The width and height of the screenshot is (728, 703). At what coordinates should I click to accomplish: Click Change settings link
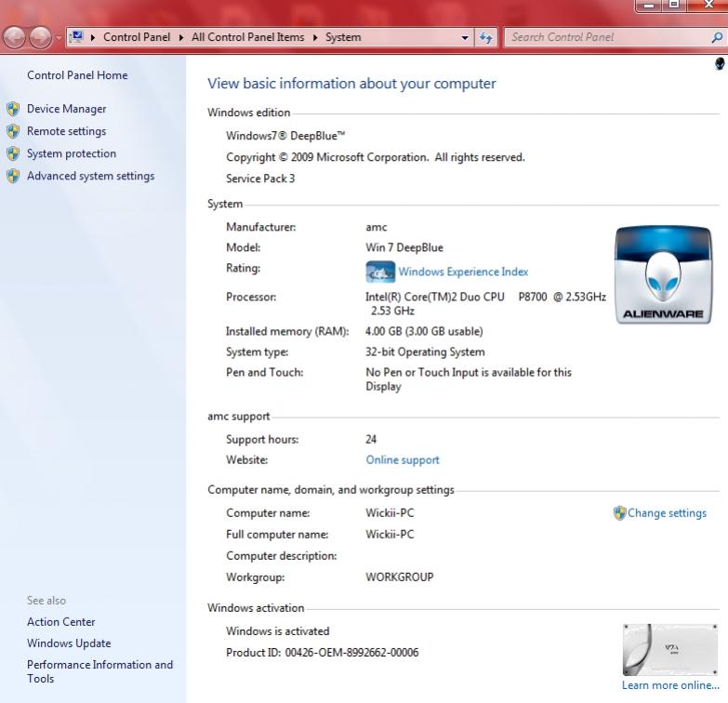pos(667,513)
